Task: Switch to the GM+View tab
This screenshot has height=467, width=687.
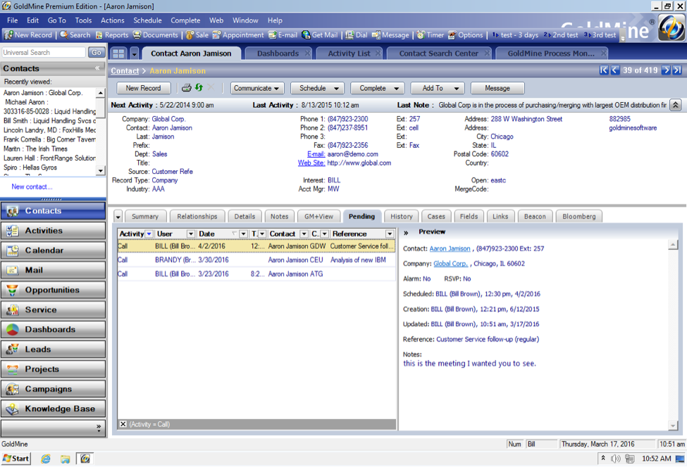Action: point(318,216)
